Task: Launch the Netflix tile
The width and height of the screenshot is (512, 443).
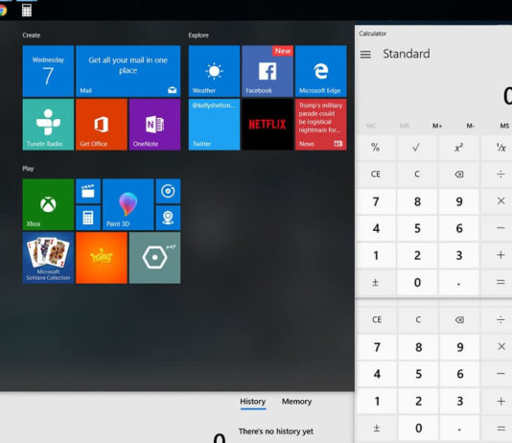Action: [268, 125]
